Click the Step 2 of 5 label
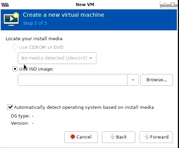 pyautogui.click(x=35, y=23)
